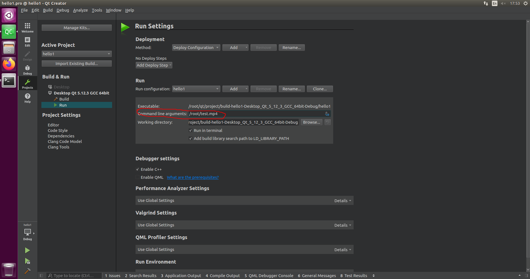Viewport: 530px width, 279px height.
Task: Select Build under Desktop Qt kit
Action: pyautogui.click(x=64, y=99)
